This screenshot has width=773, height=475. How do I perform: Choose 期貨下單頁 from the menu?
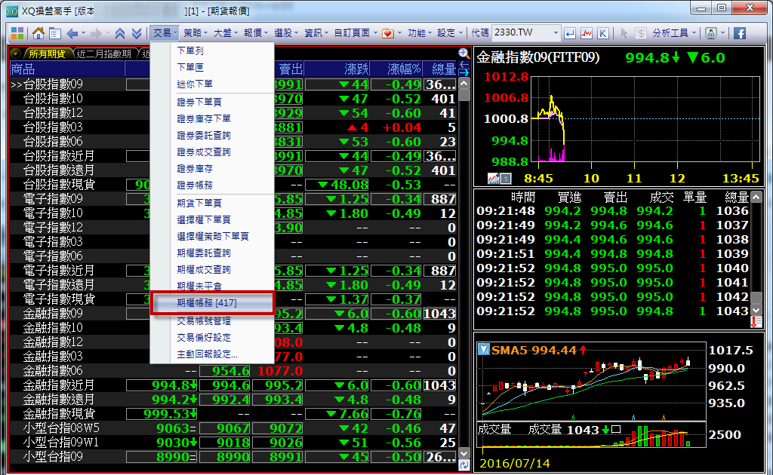tap(199, 203)
